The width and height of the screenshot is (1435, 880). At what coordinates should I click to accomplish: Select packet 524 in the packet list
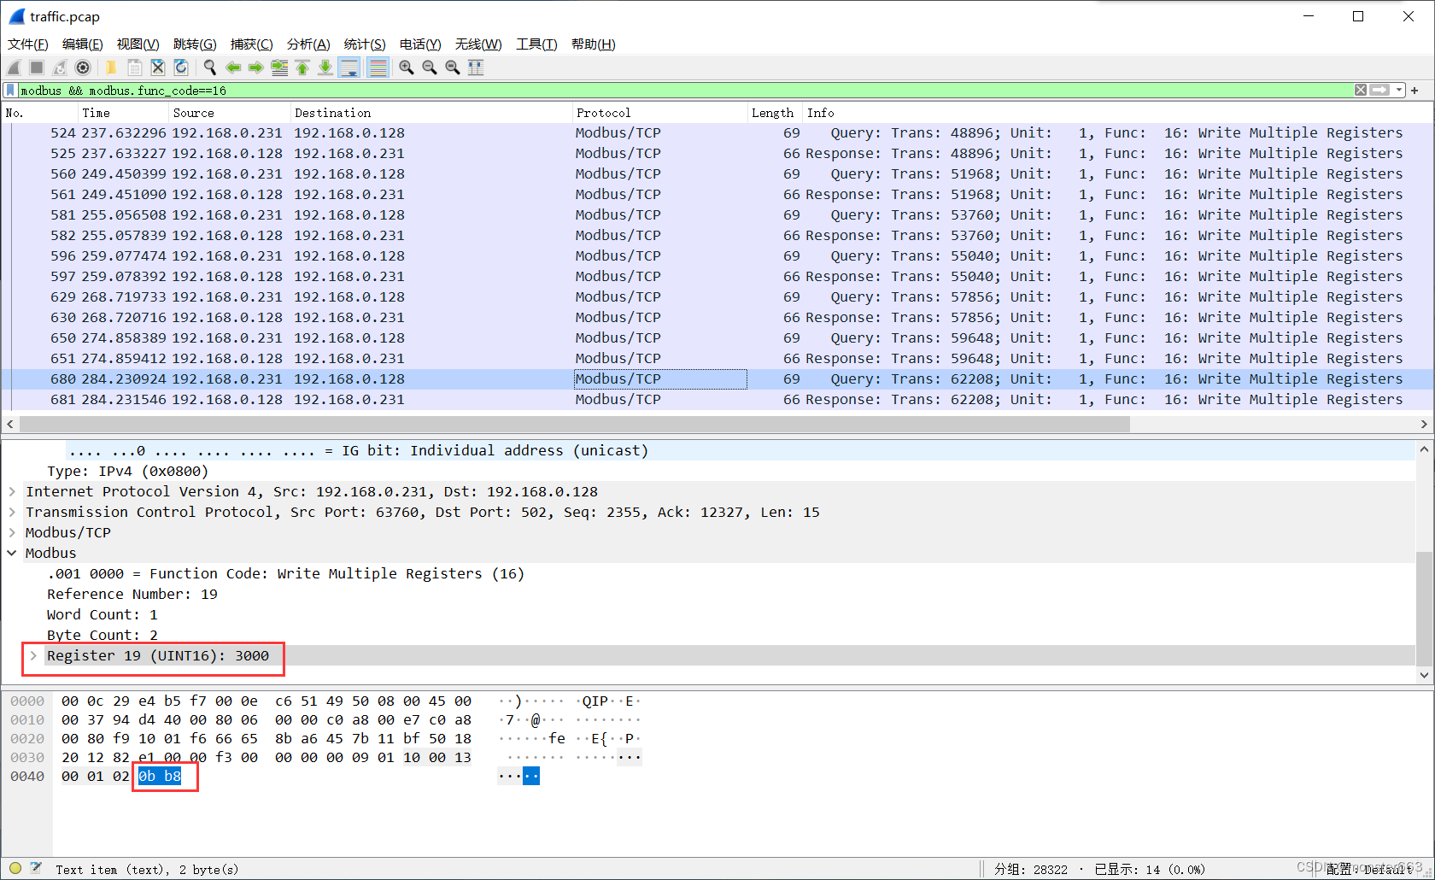point(717,132)
